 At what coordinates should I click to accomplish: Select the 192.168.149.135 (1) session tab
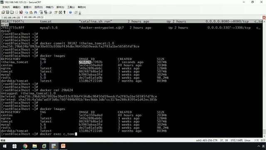point(33,17)
